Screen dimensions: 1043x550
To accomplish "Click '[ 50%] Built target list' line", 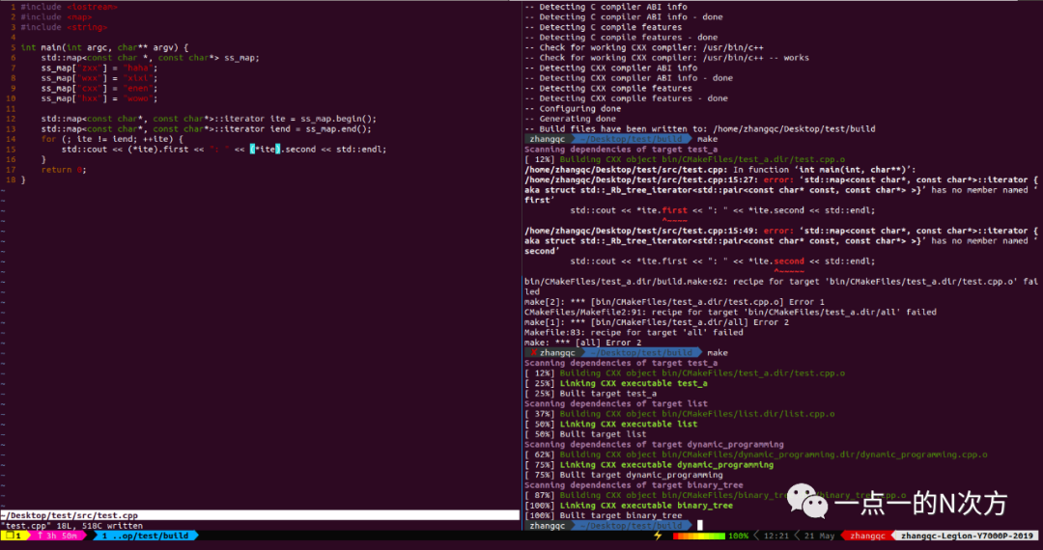I will point(585,434).
